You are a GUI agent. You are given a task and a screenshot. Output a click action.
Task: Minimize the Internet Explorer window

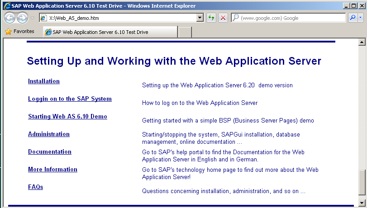pos(346,6)
